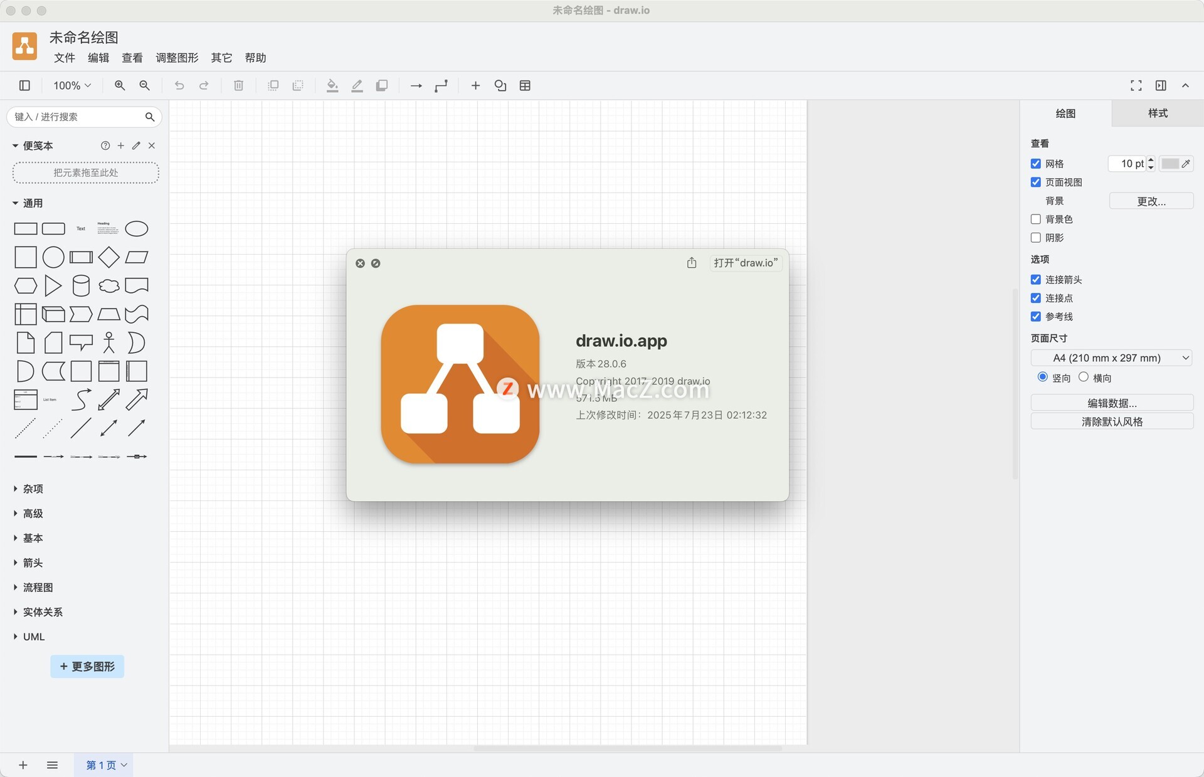This screenshot has width=1204, height=777.
Task: Open the 帮助 menu
Action: 255,58
